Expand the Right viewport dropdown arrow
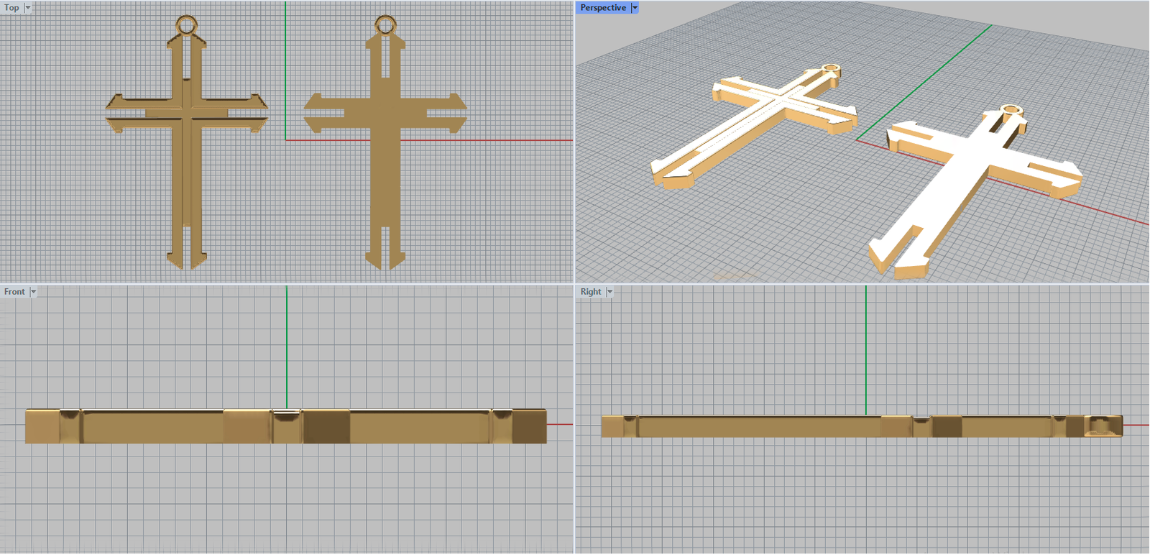 (x=609, y=292)
